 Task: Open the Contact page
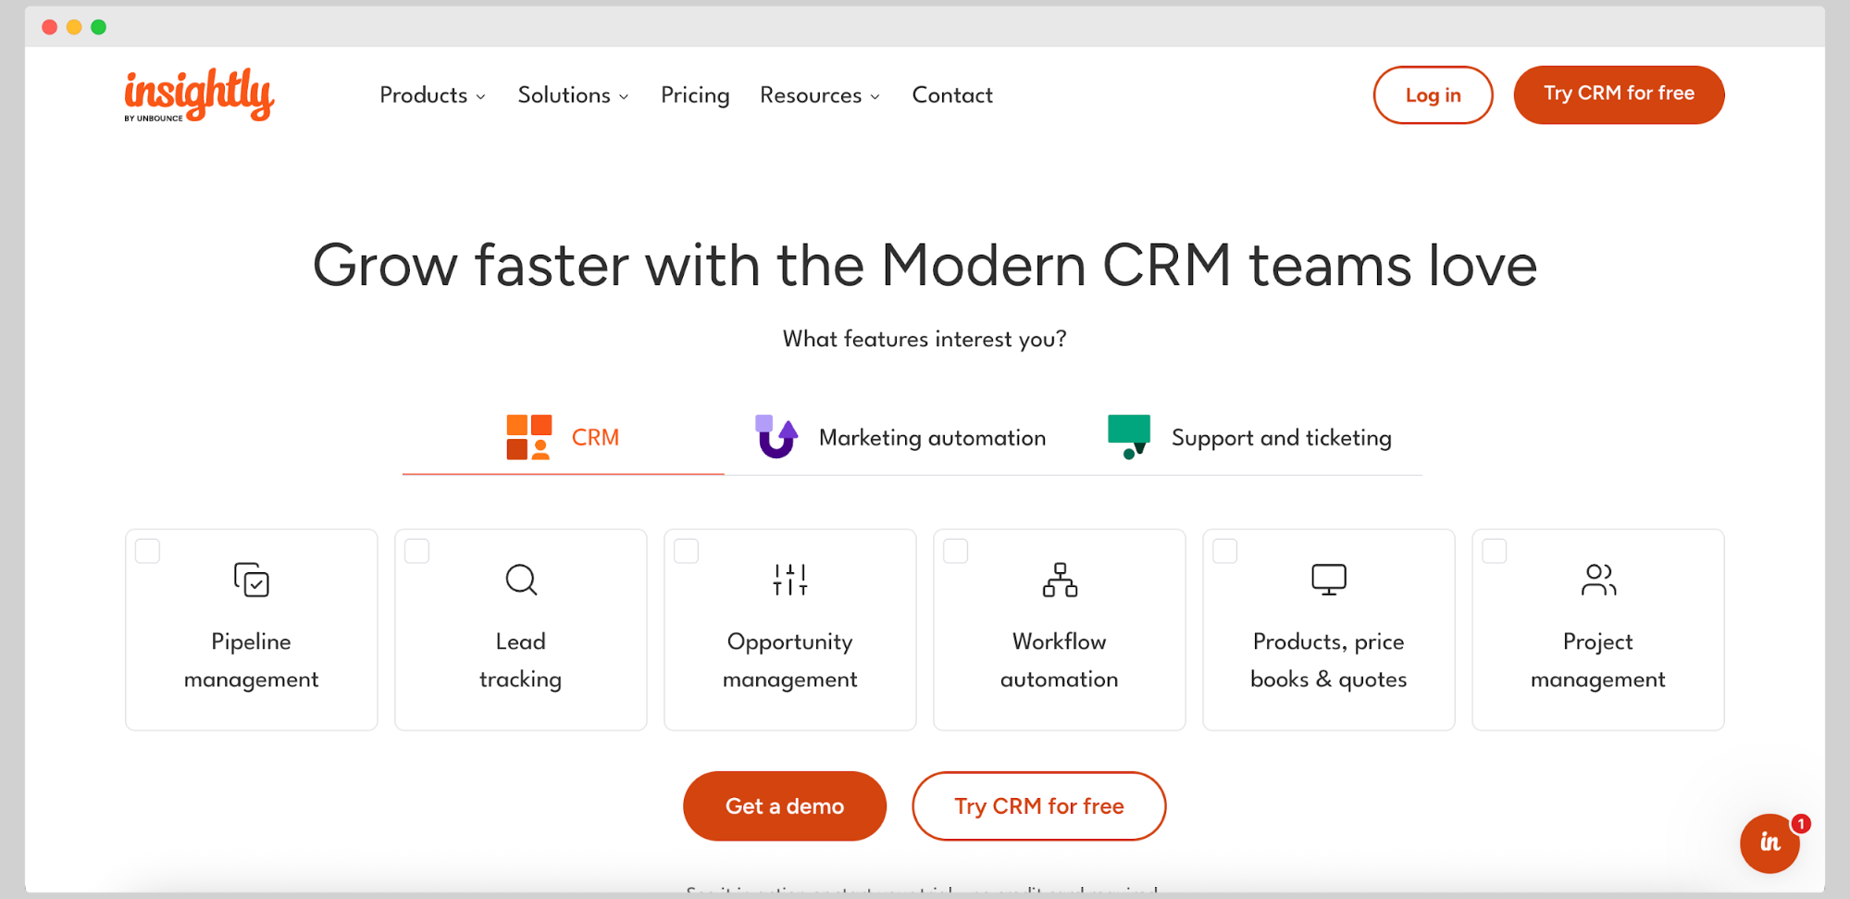point(952,95)
